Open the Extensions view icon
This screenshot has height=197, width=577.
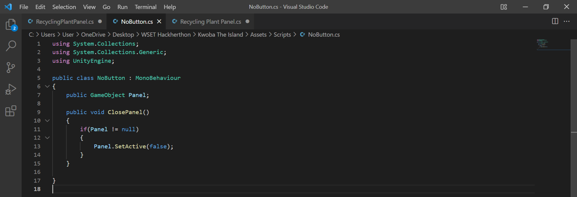click(x=10, y=111)
